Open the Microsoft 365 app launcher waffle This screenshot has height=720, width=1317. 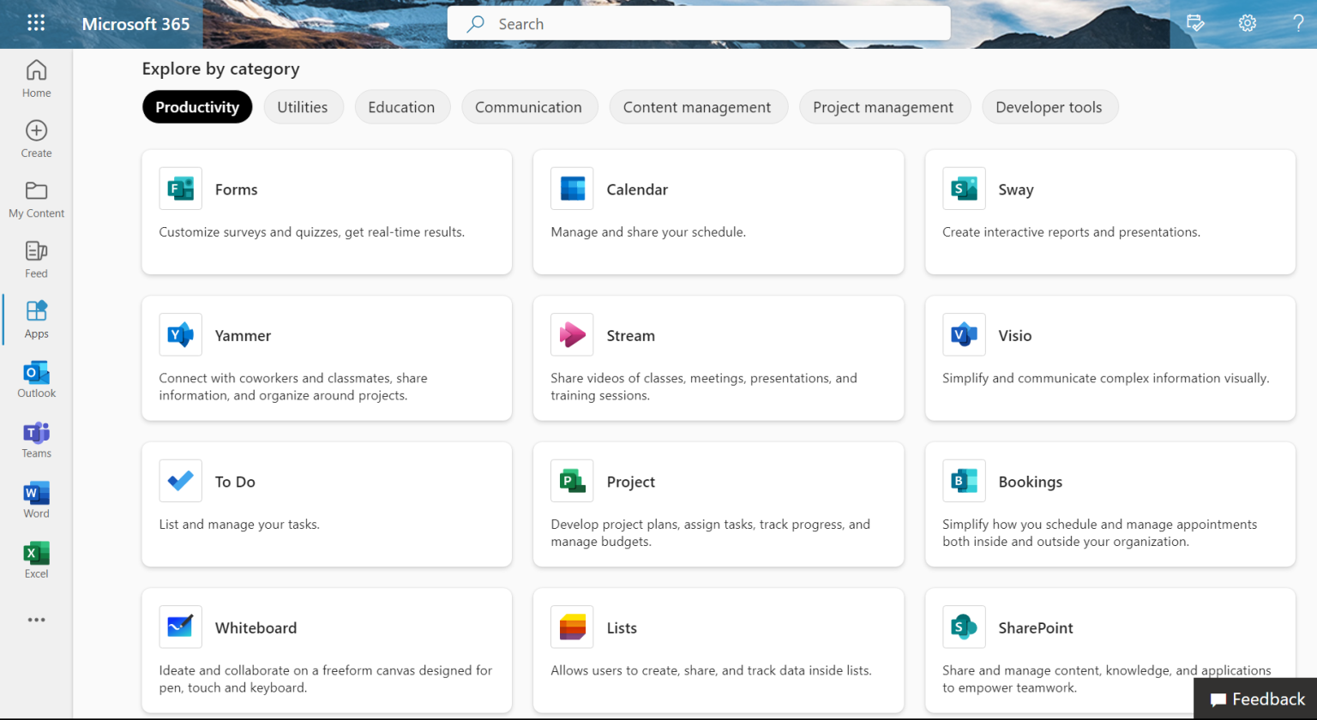tap(36, 23)
